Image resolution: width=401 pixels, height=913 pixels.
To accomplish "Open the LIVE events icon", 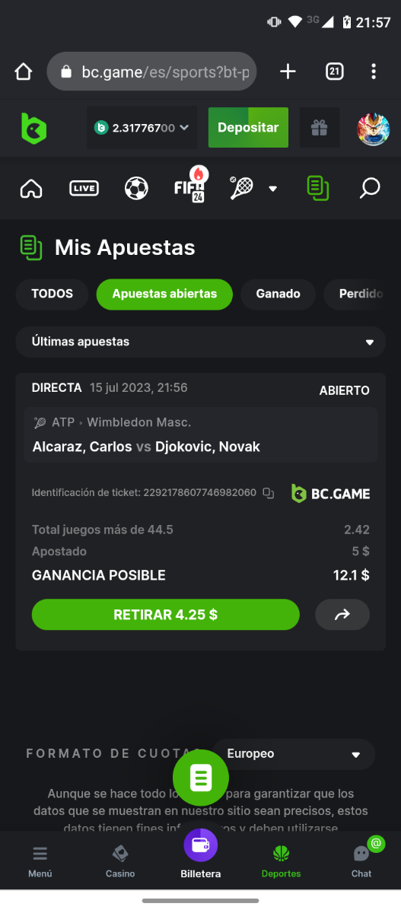I will [84, 188].
